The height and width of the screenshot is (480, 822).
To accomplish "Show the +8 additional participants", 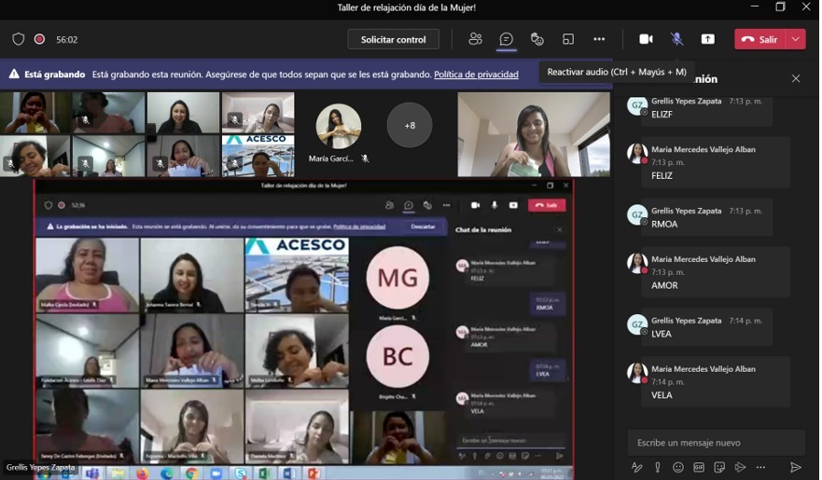I will click(x=410, y=125).
